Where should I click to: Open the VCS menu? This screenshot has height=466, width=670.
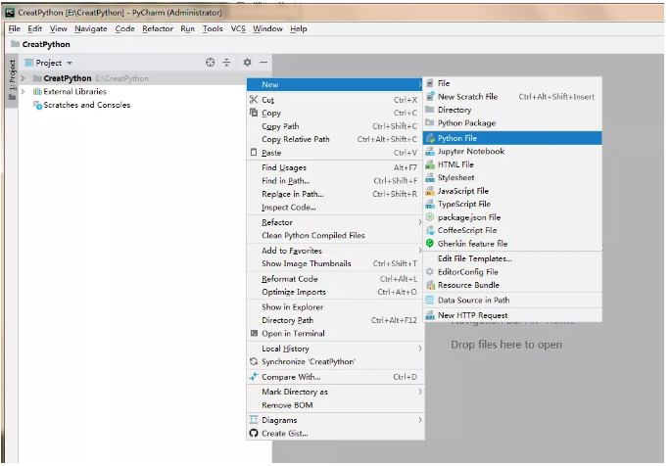238,28
